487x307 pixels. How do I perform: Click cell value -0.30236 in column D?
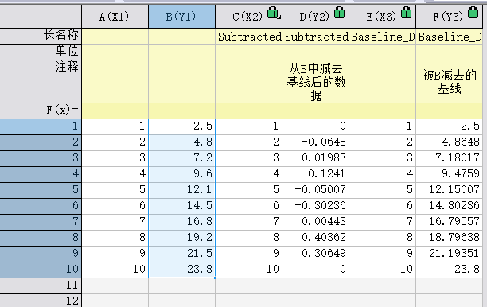tap(316, 206)
